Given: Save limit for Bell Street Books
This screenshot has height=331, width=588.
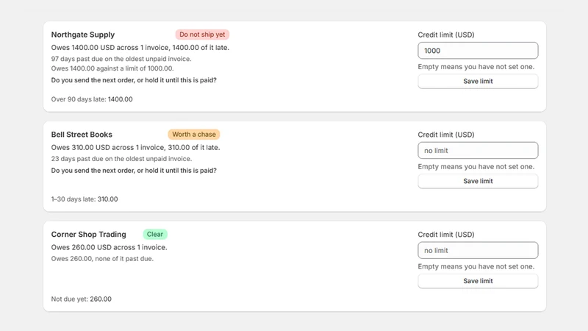Looking at the screenshot, I should coord(478,181).
